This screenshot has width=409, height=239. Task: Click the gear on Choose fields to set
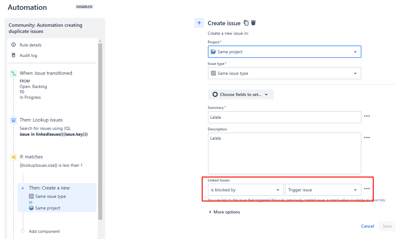215,94
